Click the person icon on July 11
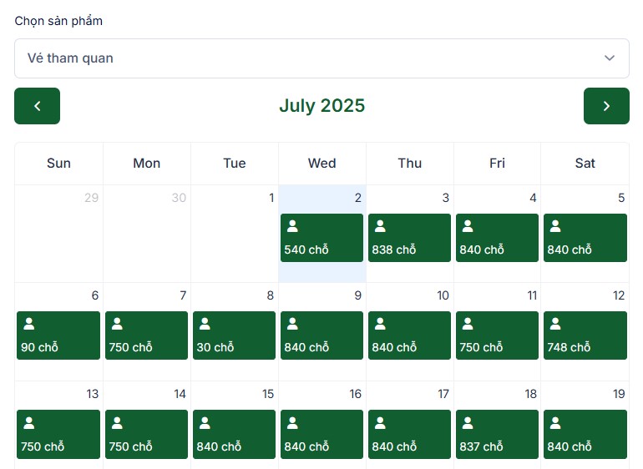643x469 pixels. click(468, 324)
